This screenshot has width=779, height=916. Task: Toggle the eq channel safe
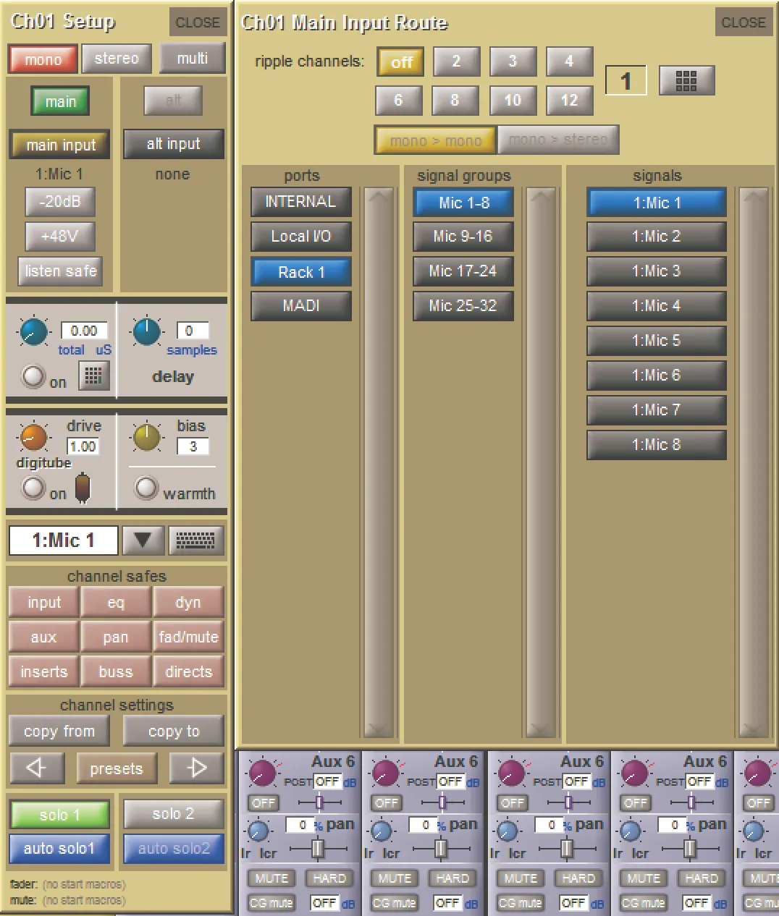pyautogui.click(x=116, y=602)
